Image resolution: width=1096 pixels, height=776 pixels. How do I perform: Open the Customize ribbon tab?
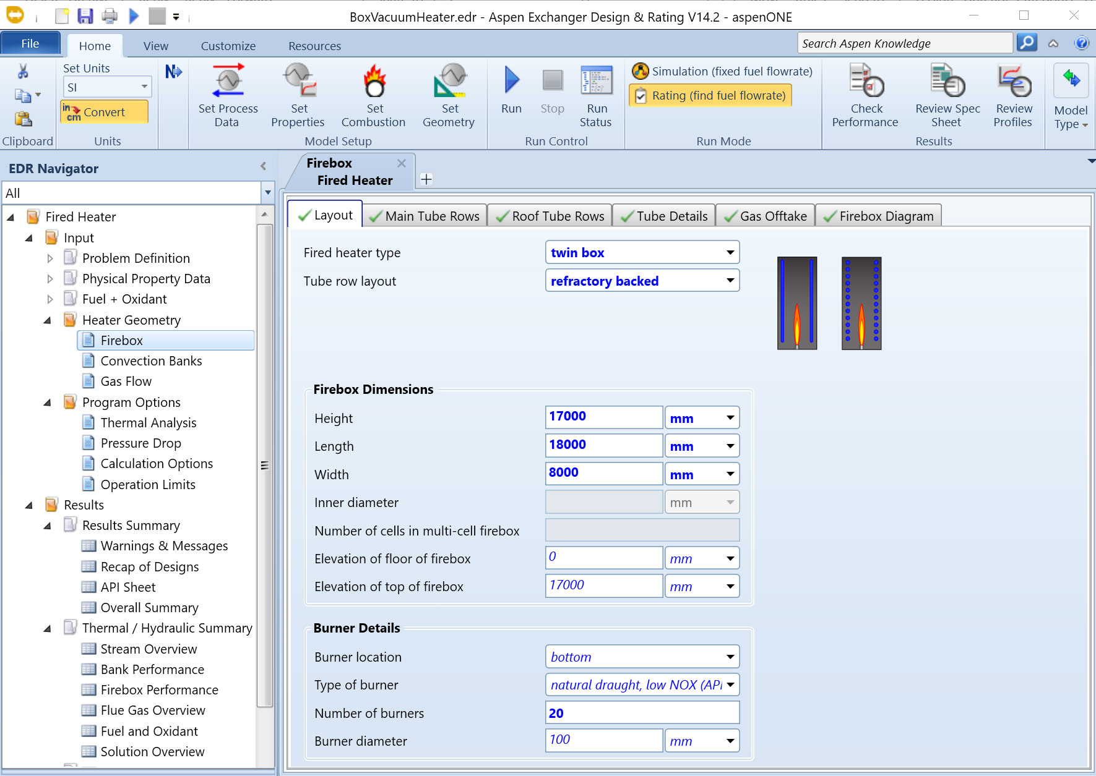pos(228,46)
